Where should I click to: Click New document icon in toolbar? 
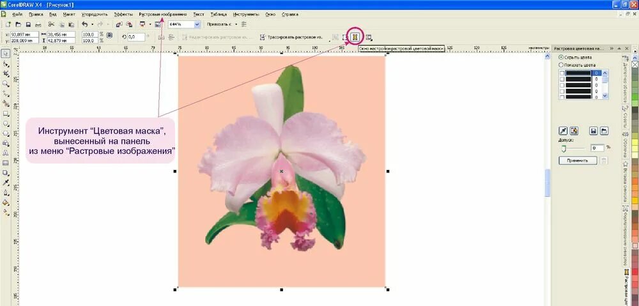click(8, 24)
